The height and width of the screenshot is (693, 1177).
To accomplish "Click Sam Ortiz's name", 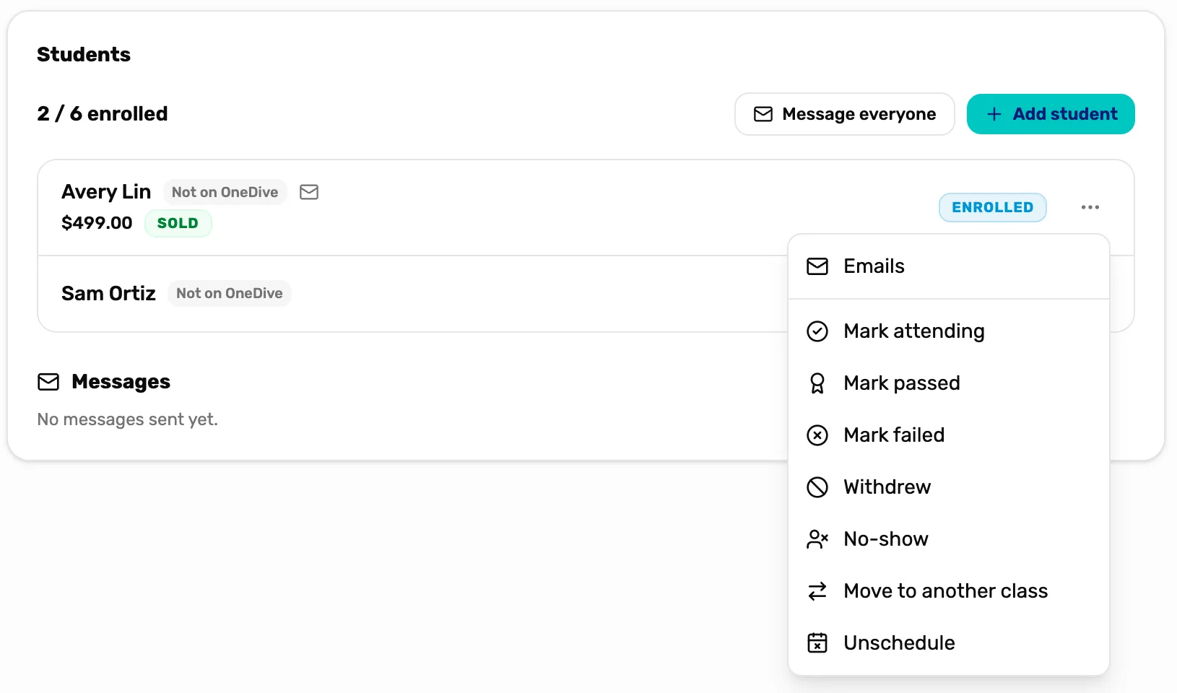I will (x=108, y=294).
